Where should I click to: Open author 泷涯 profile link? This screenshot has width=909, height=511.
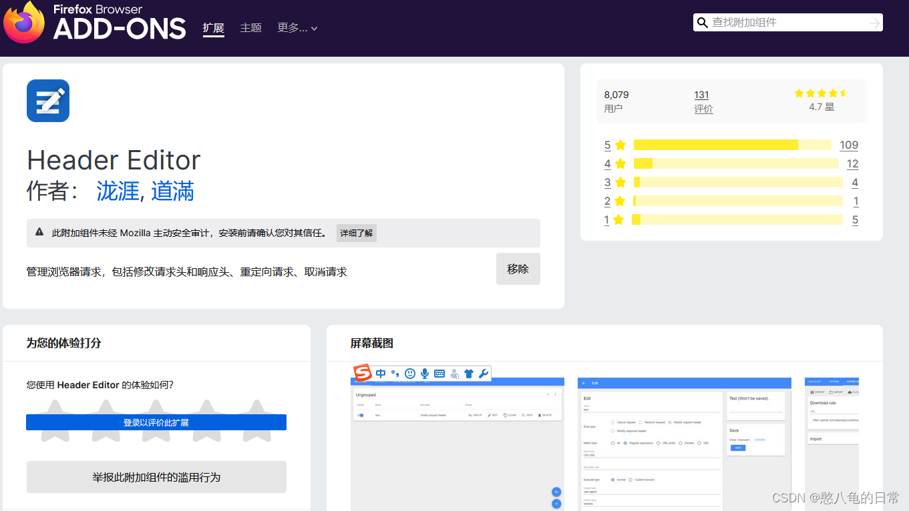click(x=118, y=191)
